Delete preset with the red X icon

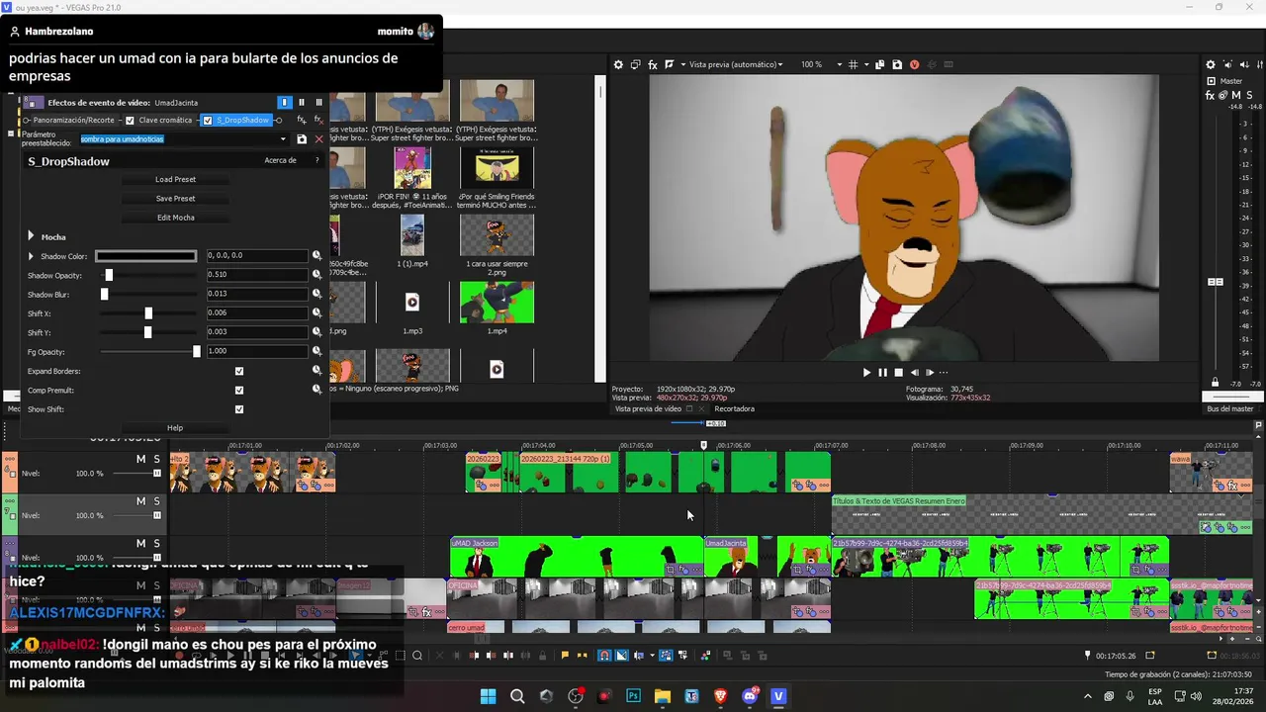(318, 139)
